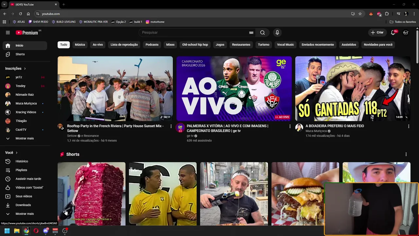Screen dimensions: 419x236
Task: Open CazéTV subscription channel
Action: [25, 130]
